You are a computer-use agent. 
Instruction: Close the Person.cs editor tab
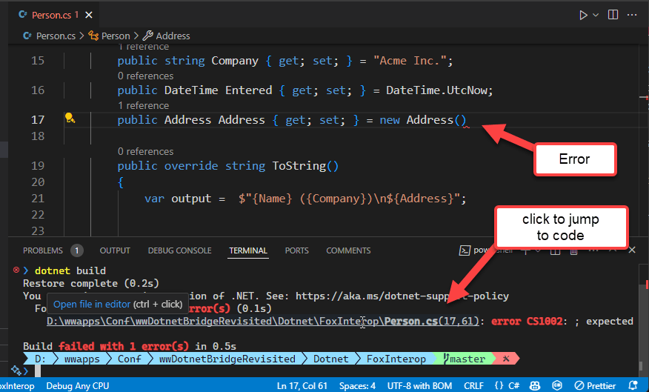pos(90,15)
